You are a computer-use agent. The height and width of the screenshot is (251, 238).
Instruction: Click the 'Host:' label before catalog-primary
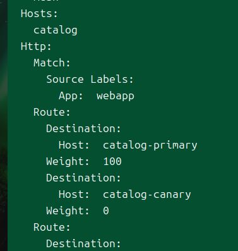[74, 145]
